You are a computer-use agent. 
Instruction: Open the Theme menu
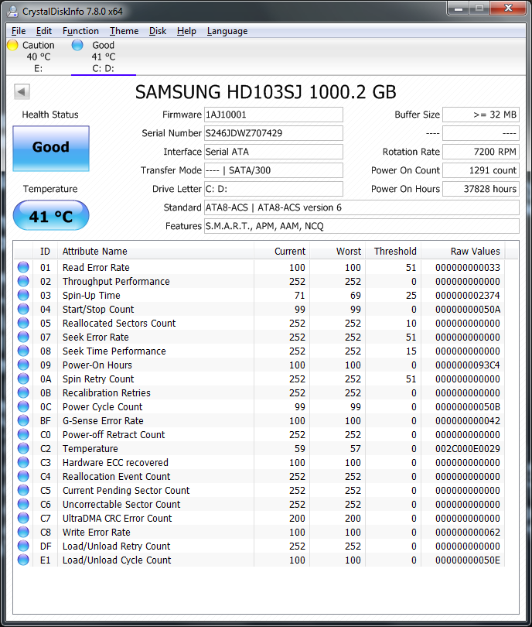point(124,31)
